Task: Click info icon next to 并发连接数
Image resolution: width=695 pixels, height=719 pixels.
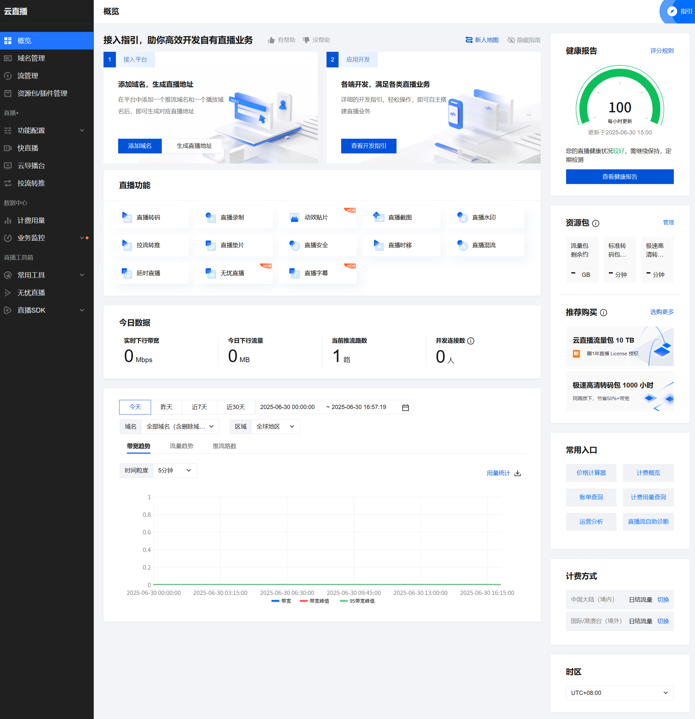Action: click(x=471, y=341)
